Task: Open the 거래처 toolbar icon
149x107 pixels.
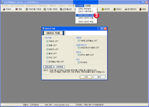Action: (7, 9)
